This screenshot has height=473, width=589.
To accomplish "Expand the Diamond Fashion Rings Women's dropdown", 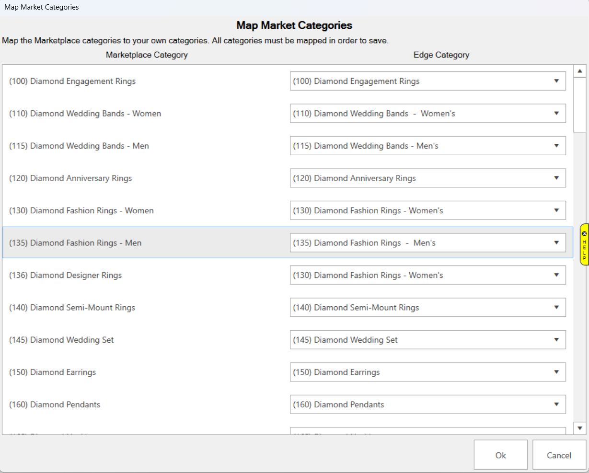I will [557, 210].
